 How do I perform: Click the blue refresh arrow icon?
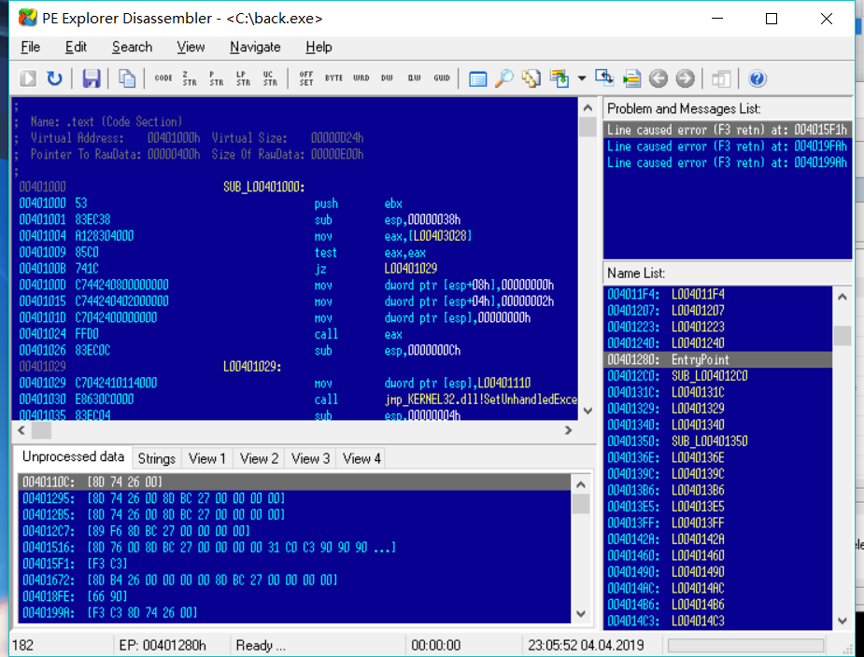coord(54,78)
